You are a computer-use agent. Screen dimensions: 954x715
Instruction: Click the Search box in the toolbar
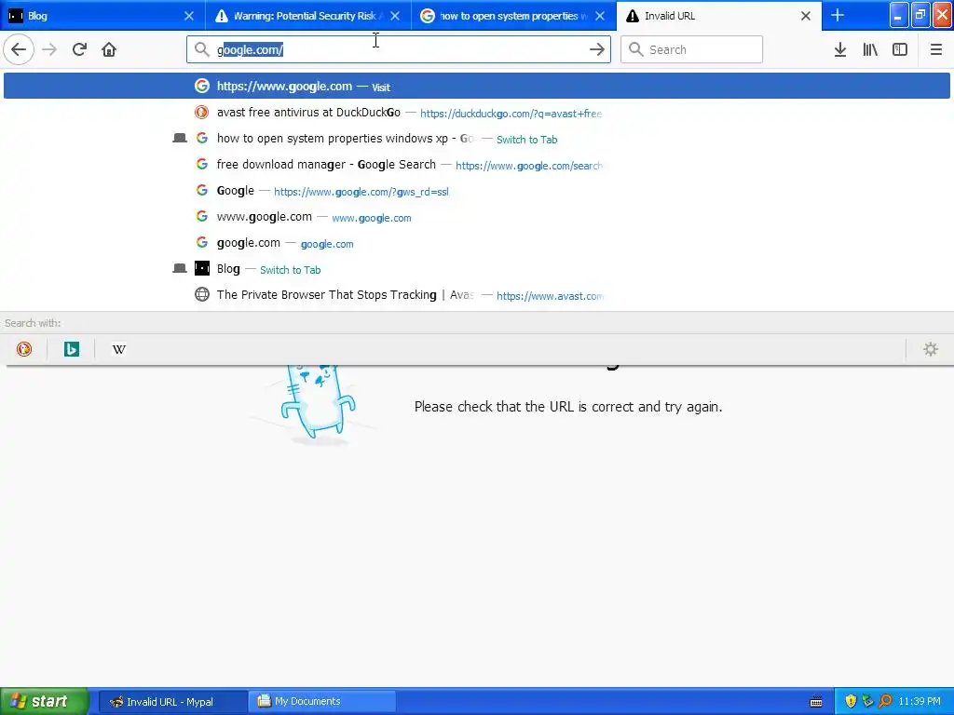[691, 49]
